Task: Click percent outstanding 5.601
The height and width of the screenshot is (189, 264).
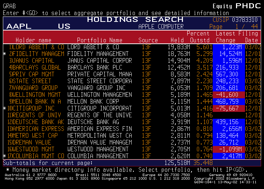Action: pos(204,47)
